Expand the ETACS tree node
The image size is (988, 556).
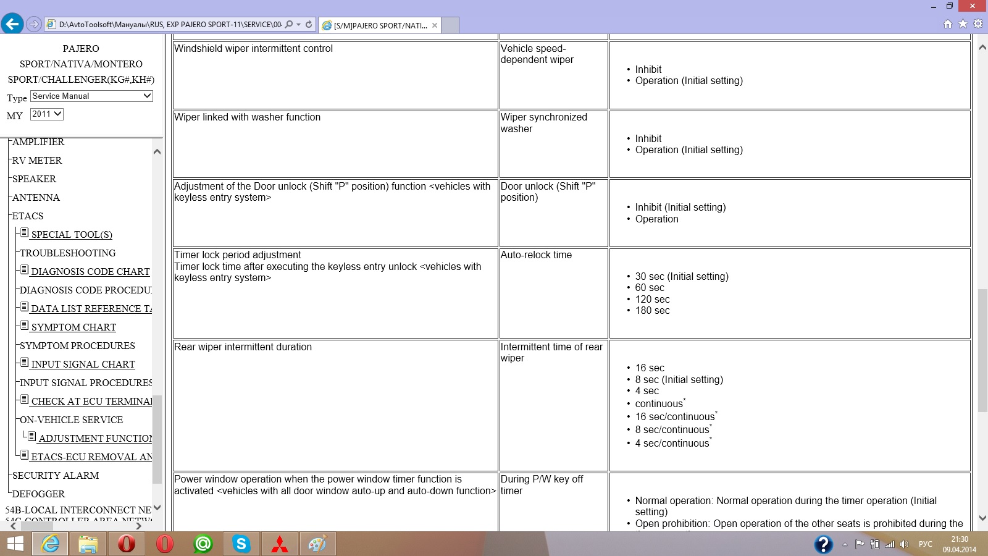click(x=27, y=216)
